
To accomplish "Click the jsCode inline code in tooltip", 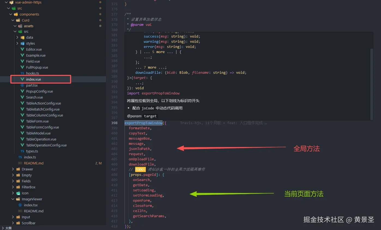I will tap(148, 108).
